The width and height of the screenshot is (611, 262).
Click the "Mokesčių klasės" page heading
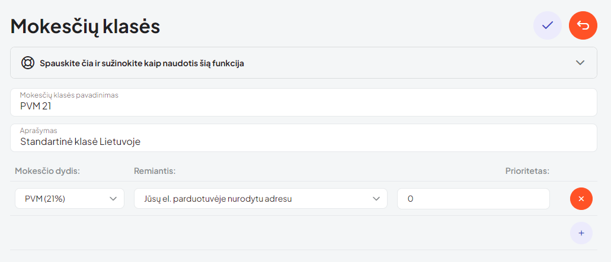point(85,26)
